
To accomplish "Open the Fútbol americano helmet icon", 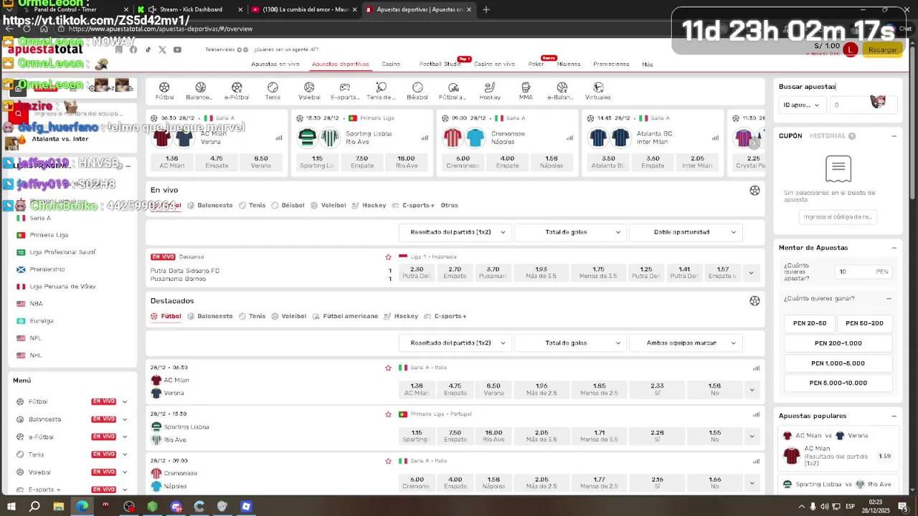I will tap(453, 87).
